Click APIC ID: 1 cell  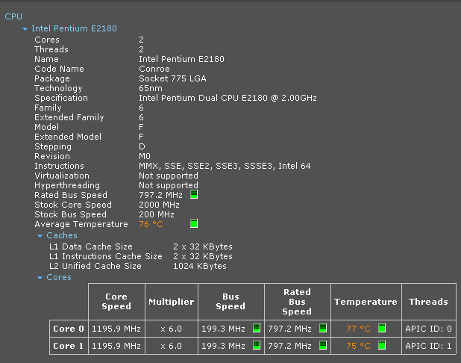(x=429, y=346)
